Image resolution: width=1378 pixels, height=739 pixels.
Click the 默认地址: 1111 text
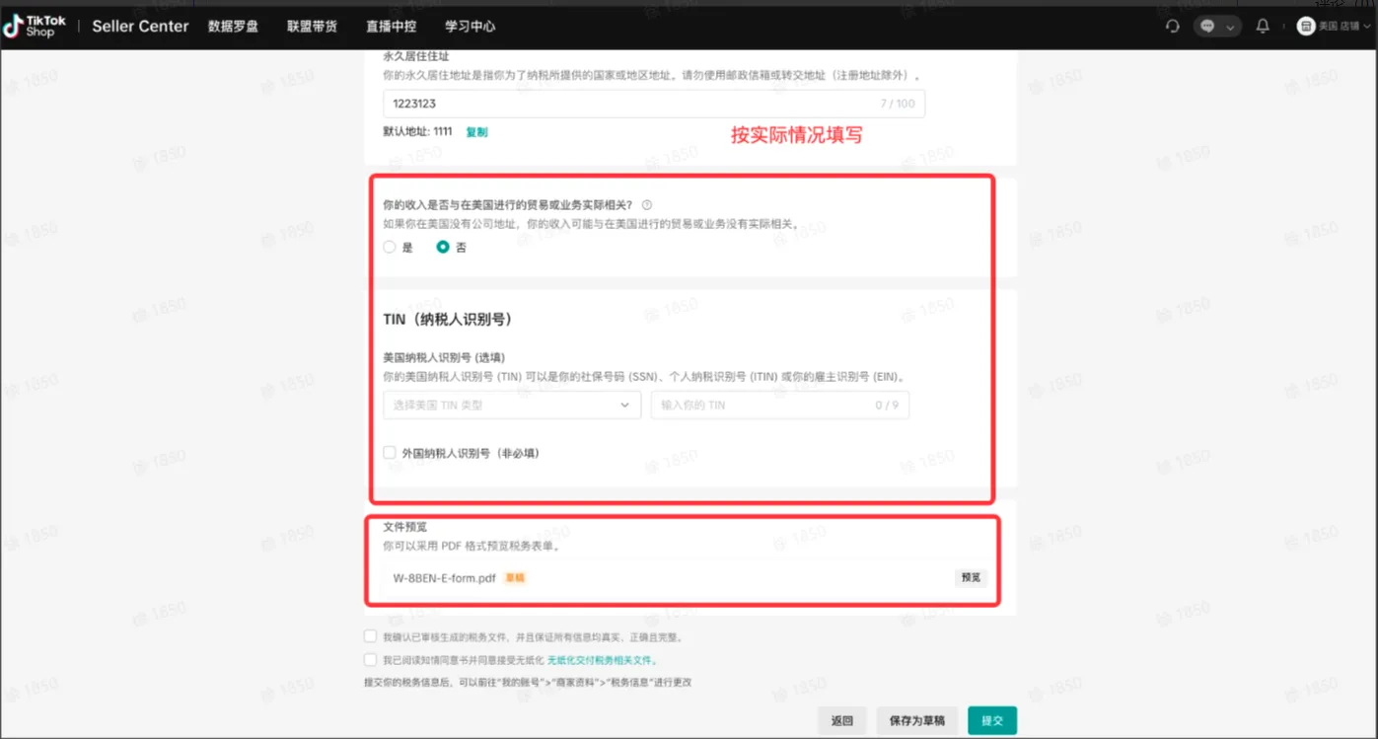(417, 132)
